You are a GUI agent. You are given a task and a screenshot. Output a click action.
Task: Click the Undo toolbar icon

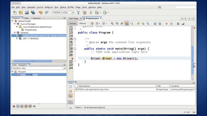click(x=40, y=13)
